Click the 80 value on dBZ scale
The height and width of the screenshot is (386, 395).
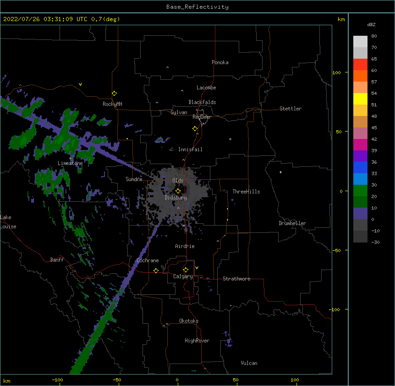(x=374, y=36)
